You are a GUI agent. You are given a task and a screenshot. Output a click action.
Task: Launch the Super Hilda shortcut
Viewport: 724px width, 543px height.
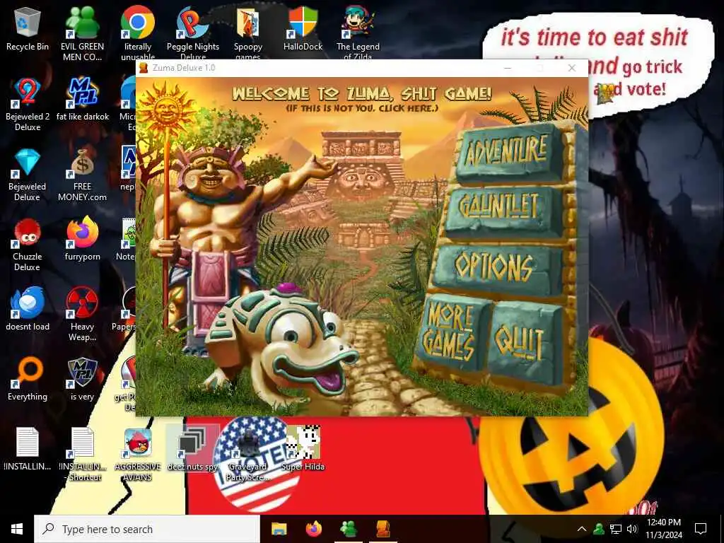(x=303, y=449)
